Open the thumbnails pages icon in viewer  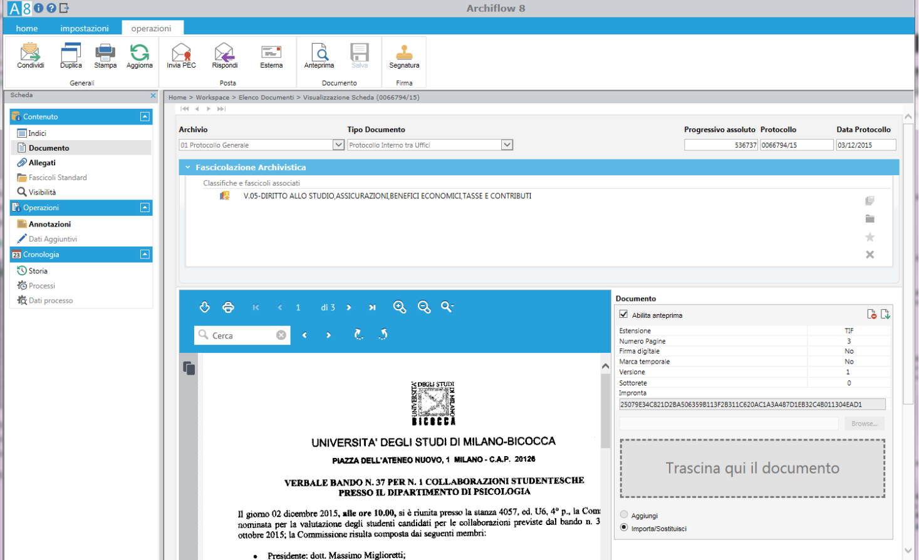click(189, 368)
